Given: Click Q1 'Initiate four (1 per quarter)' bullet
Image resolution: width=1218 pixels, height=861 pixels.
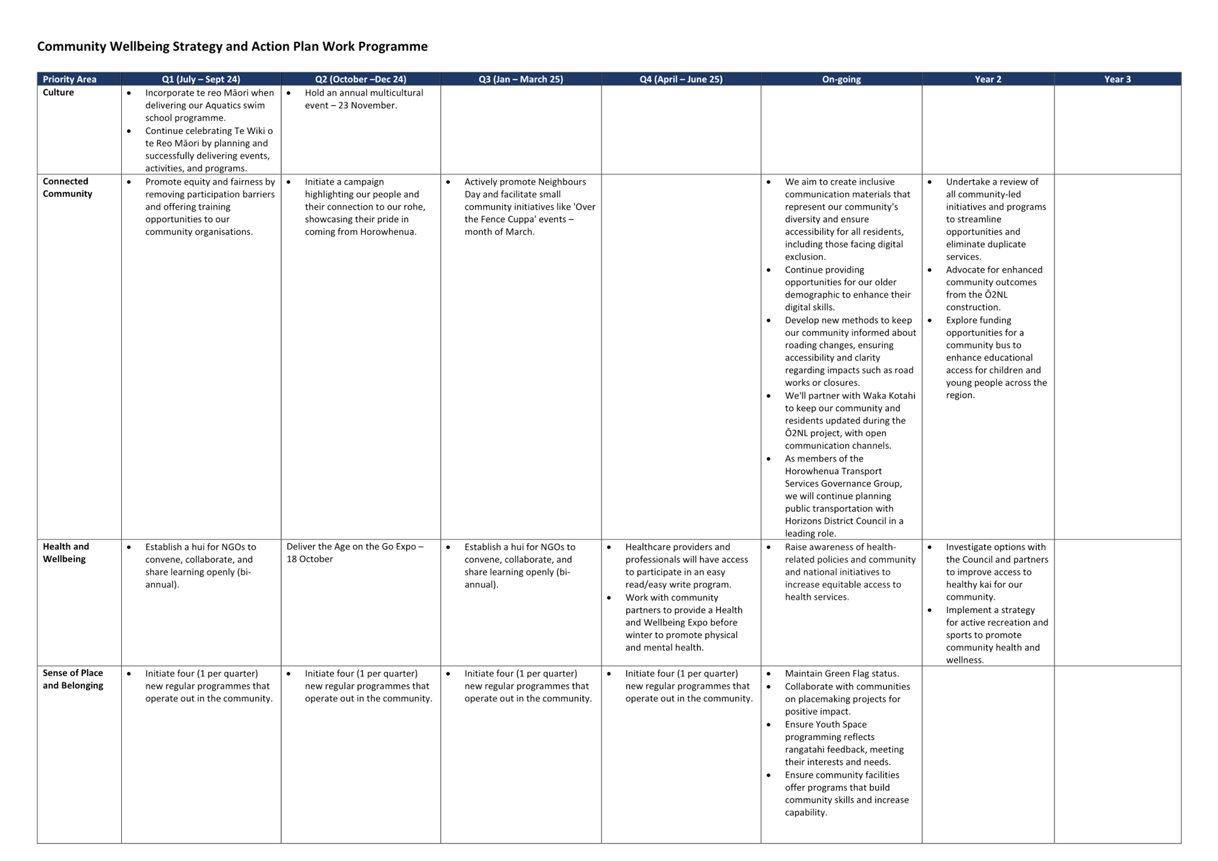Looking at the screenshot, I should pos(209,686).
